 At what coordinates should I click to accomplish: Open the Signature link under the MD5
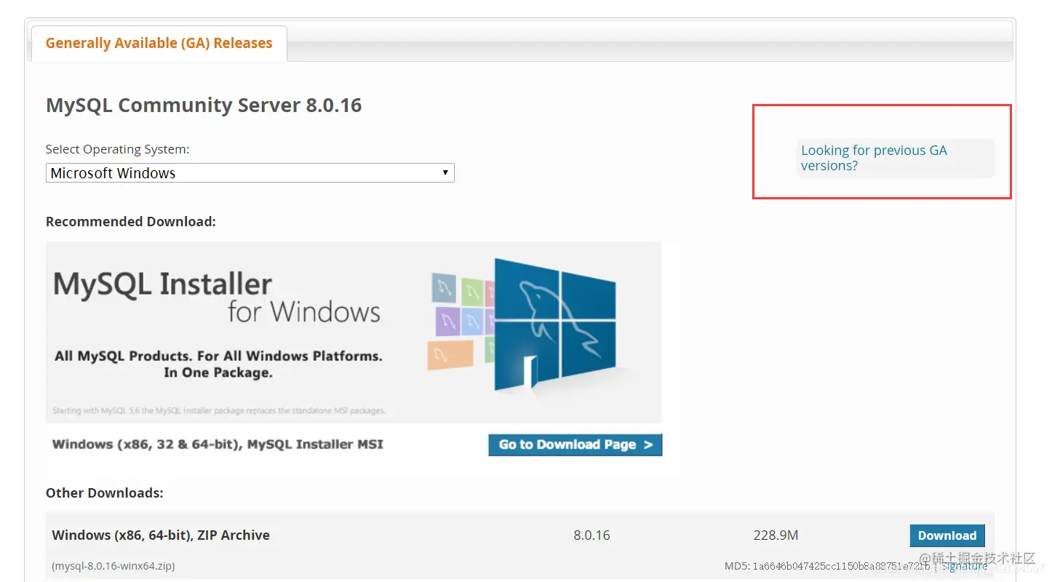965,566
